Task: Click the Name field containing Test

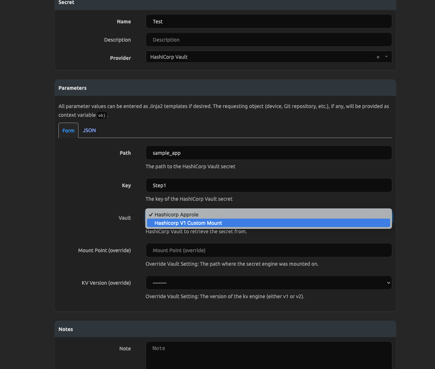Action: [269, 21]
